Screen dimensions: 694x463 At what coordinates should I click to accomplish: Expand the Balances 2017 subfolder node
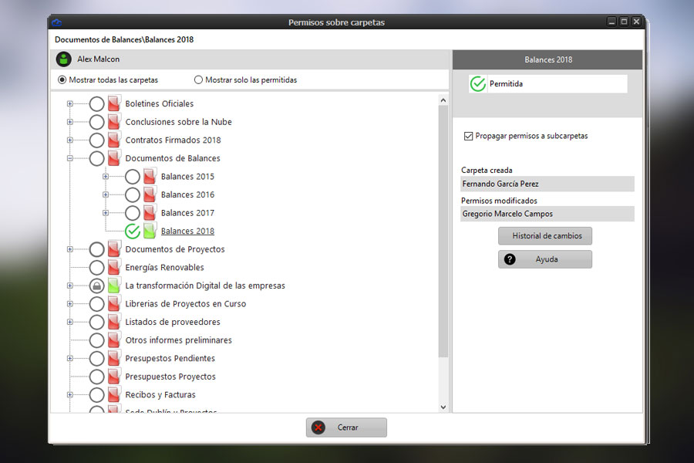tap(106, 213)
